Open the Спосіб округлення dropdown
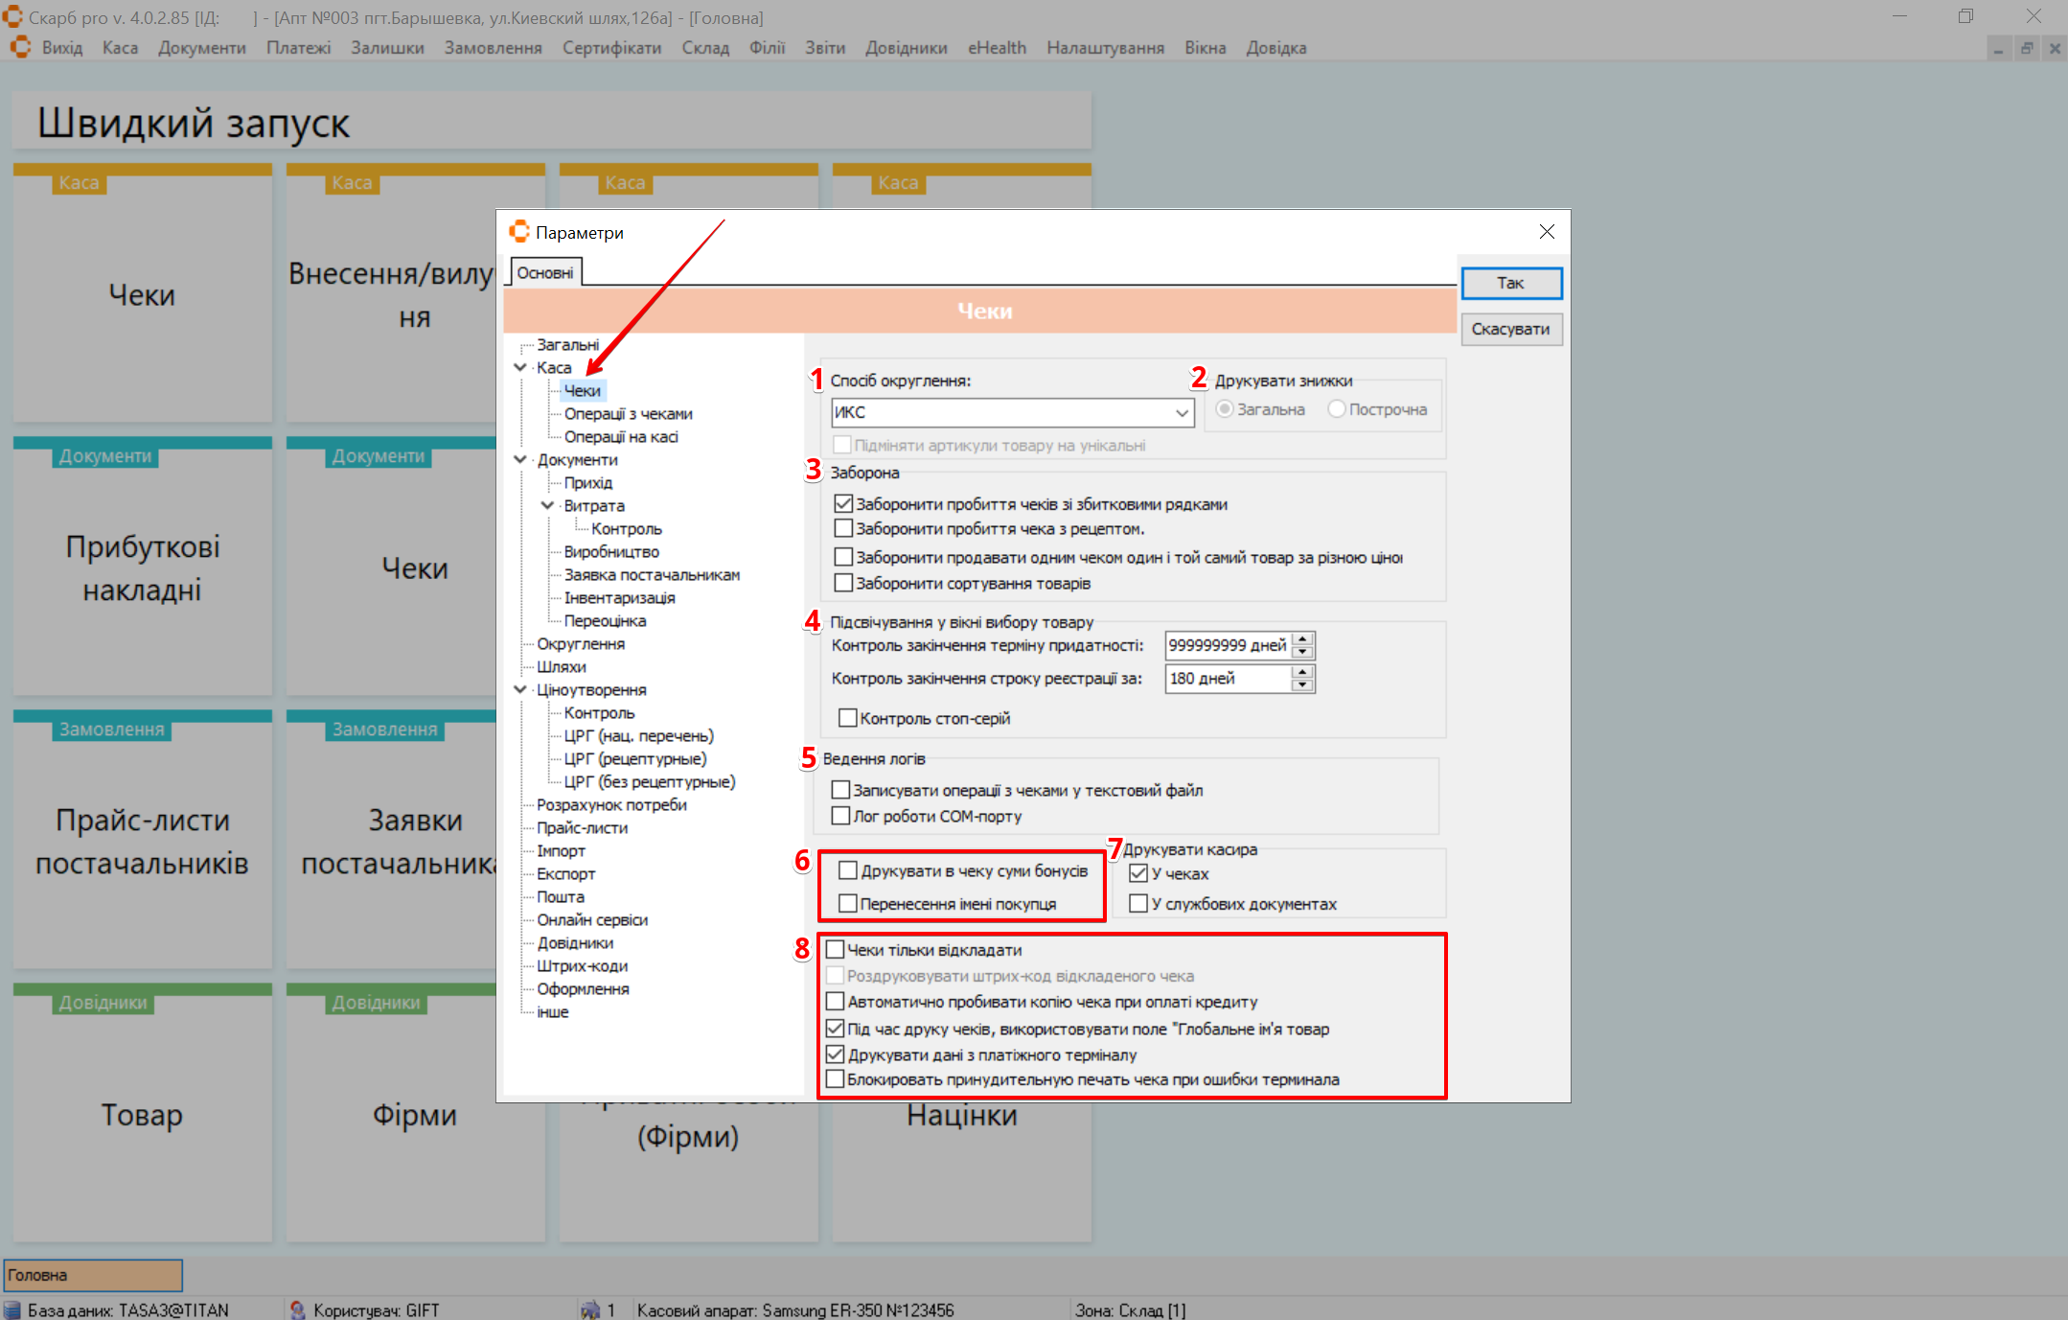The width and height of the screenshot is (2068, 1320). click(1182, 413)
